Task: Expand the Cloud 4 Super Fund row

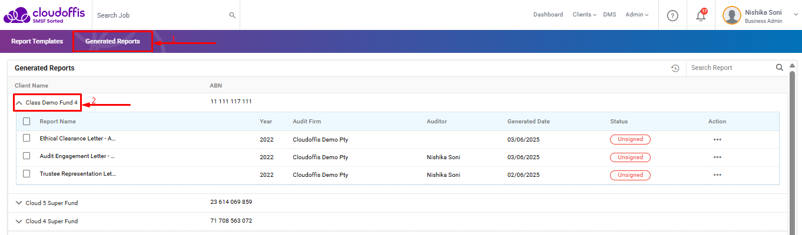Action: [x=19, y=221]
